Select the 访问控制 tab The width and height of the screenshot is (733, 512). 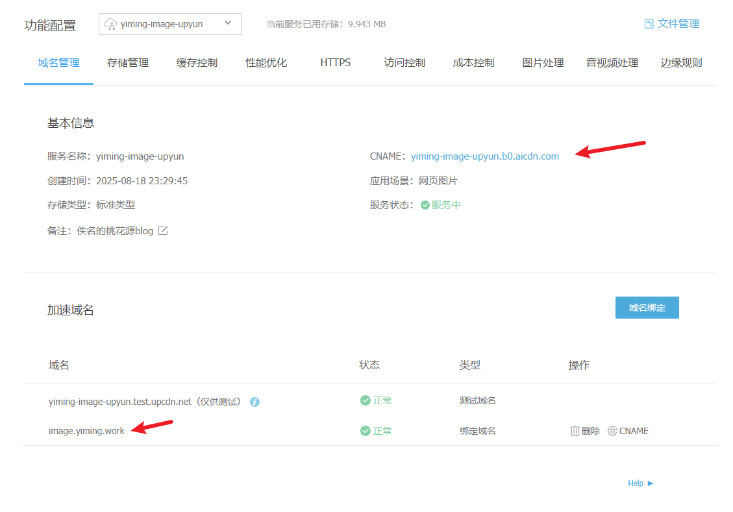(404, 63)
